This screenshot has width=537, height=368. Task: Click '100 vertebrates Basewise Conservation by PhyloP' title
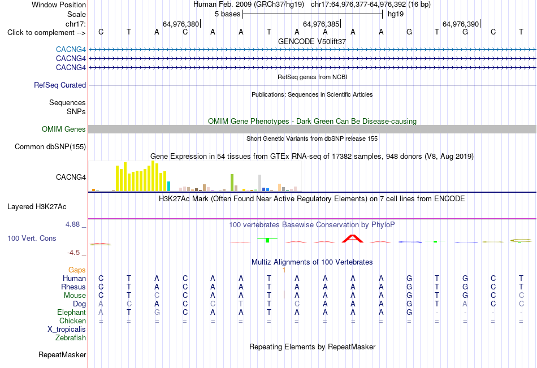tap(312, 225)
